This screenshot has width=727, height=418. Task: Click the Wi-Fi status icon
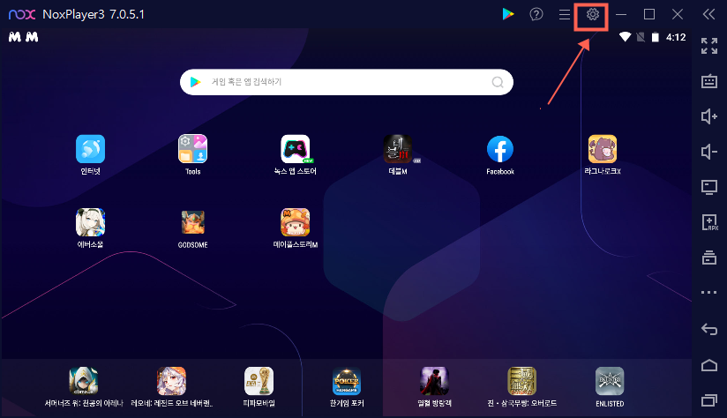point(625,37)
